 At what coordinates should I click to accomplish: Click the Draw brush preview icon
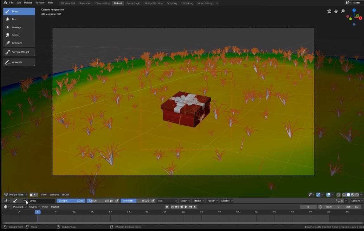pyautogui.click(x=24, y=201)
